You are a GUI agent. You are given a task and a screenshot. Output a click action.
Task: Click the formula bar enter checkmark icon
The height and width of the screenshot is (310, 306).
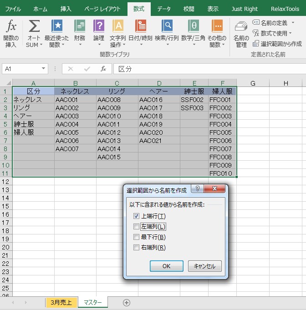point(87,69)
